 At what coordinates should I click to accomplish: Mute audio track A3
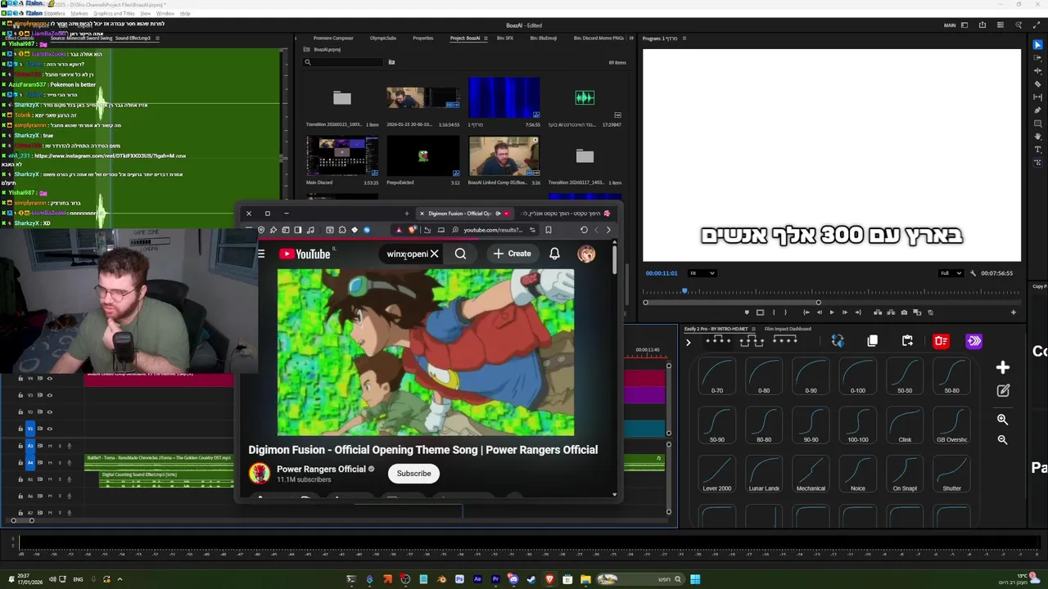50,446
